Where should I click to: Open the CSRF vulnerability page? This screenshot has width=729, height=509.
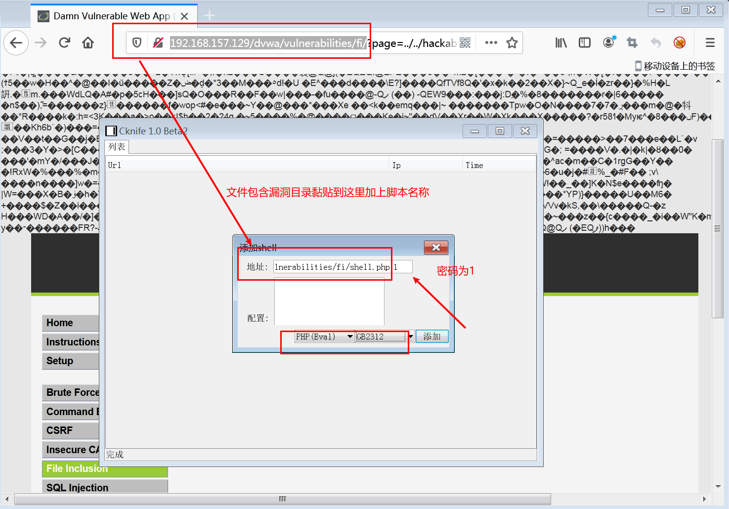tap(70, 430)
